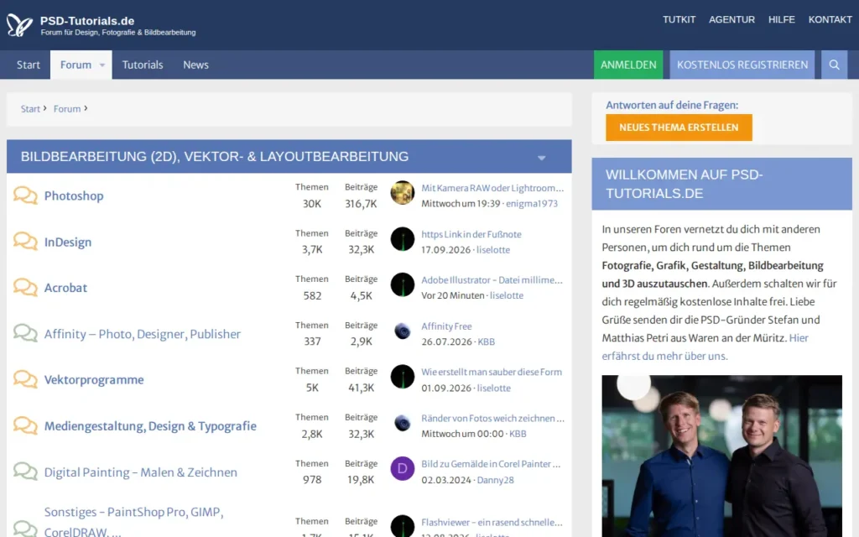The width and height of the screenshot is (859, 537).
Task: Collapse the Bildbearbeitung category with its arrow
Action: click(541, 158)
